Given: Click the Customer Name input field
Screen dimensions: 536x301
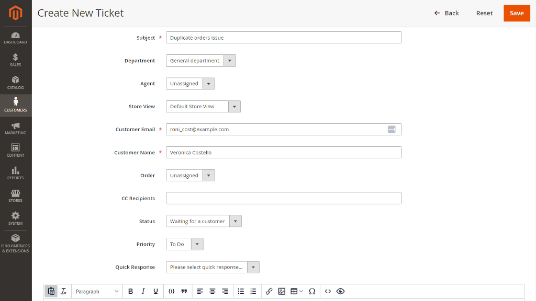Looking at the screenshot, I should 284,152.
